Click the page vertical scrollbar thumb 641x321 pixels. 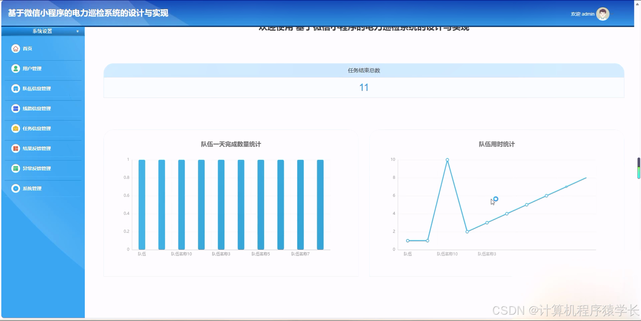(x=639, y=168)
